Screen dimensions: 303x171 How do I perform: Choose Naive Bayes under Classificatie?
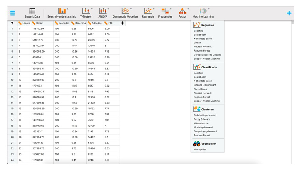pyautogui.click(x=200, y=89)
